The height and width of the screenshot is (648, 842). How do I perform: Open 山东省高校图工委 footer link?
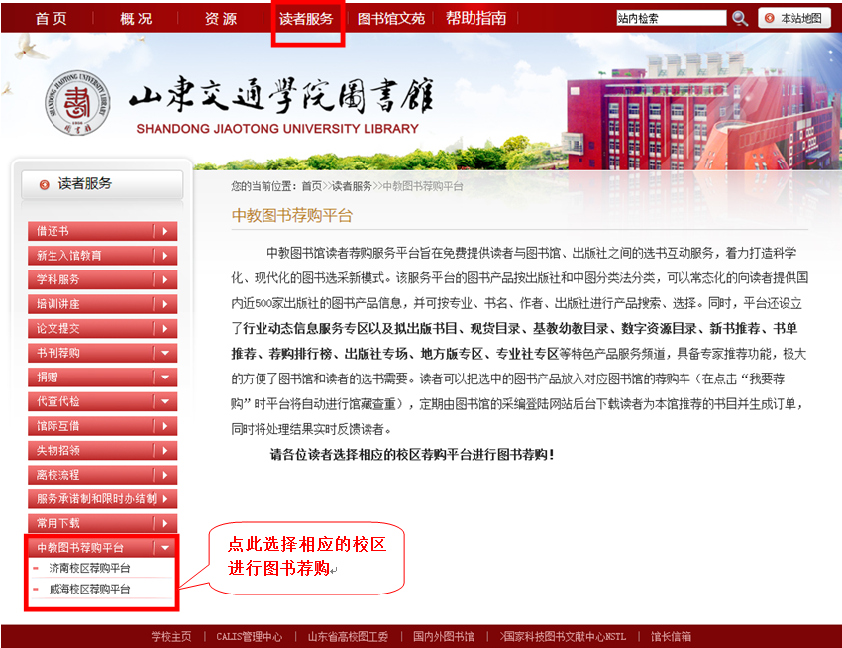click(348, 637)
